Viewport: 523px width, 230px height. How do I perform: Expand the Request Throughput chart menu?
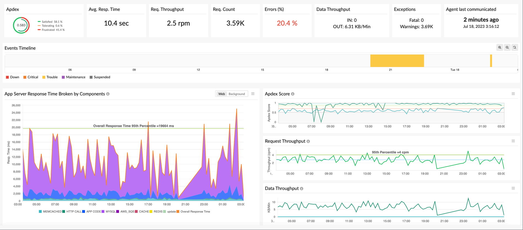click(x=513, y=141)
